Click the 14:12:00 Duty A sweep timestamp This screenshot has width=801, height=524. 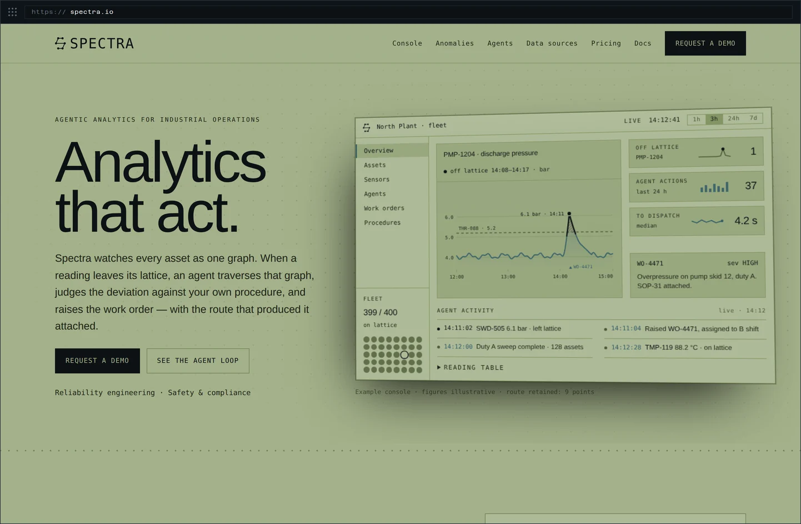(458, 347)
